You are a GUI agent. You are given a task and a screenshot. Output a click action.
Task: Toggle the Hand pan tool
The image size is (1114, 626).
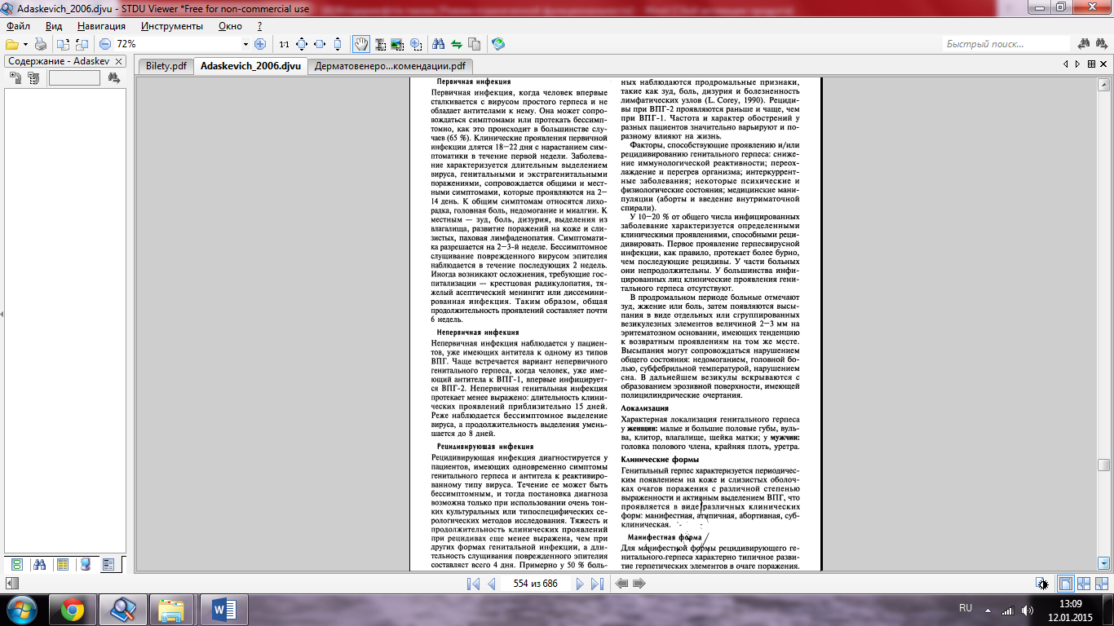(361, 44)
